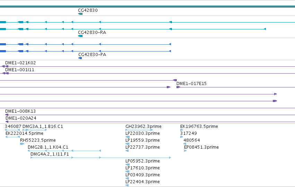Select the DMG4A.2_1.I11.F1 label
Image resolution: width=295 pixels, height=187 pixels.
click(x=50, y=154)
